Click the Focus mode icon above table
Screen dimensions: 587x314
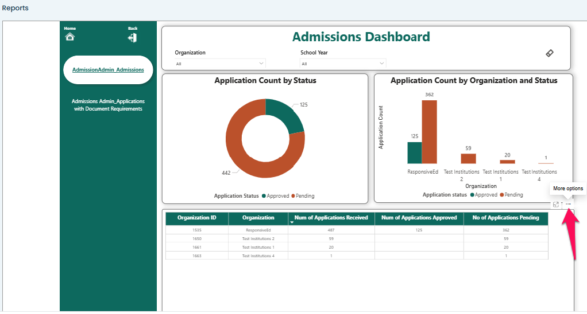coord(555,205)
